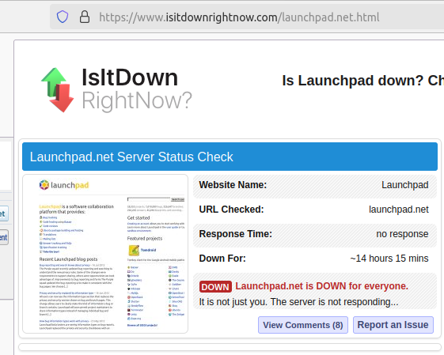
Task: Click the Report an Issue button
Action: coord(393,325)
